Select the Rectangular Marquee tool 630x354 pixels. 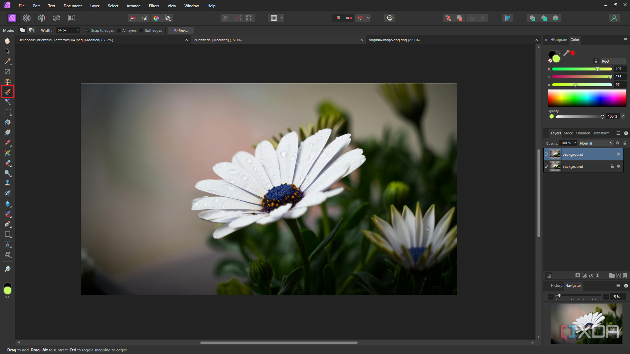pyautogui.click(x=8, y=112)
